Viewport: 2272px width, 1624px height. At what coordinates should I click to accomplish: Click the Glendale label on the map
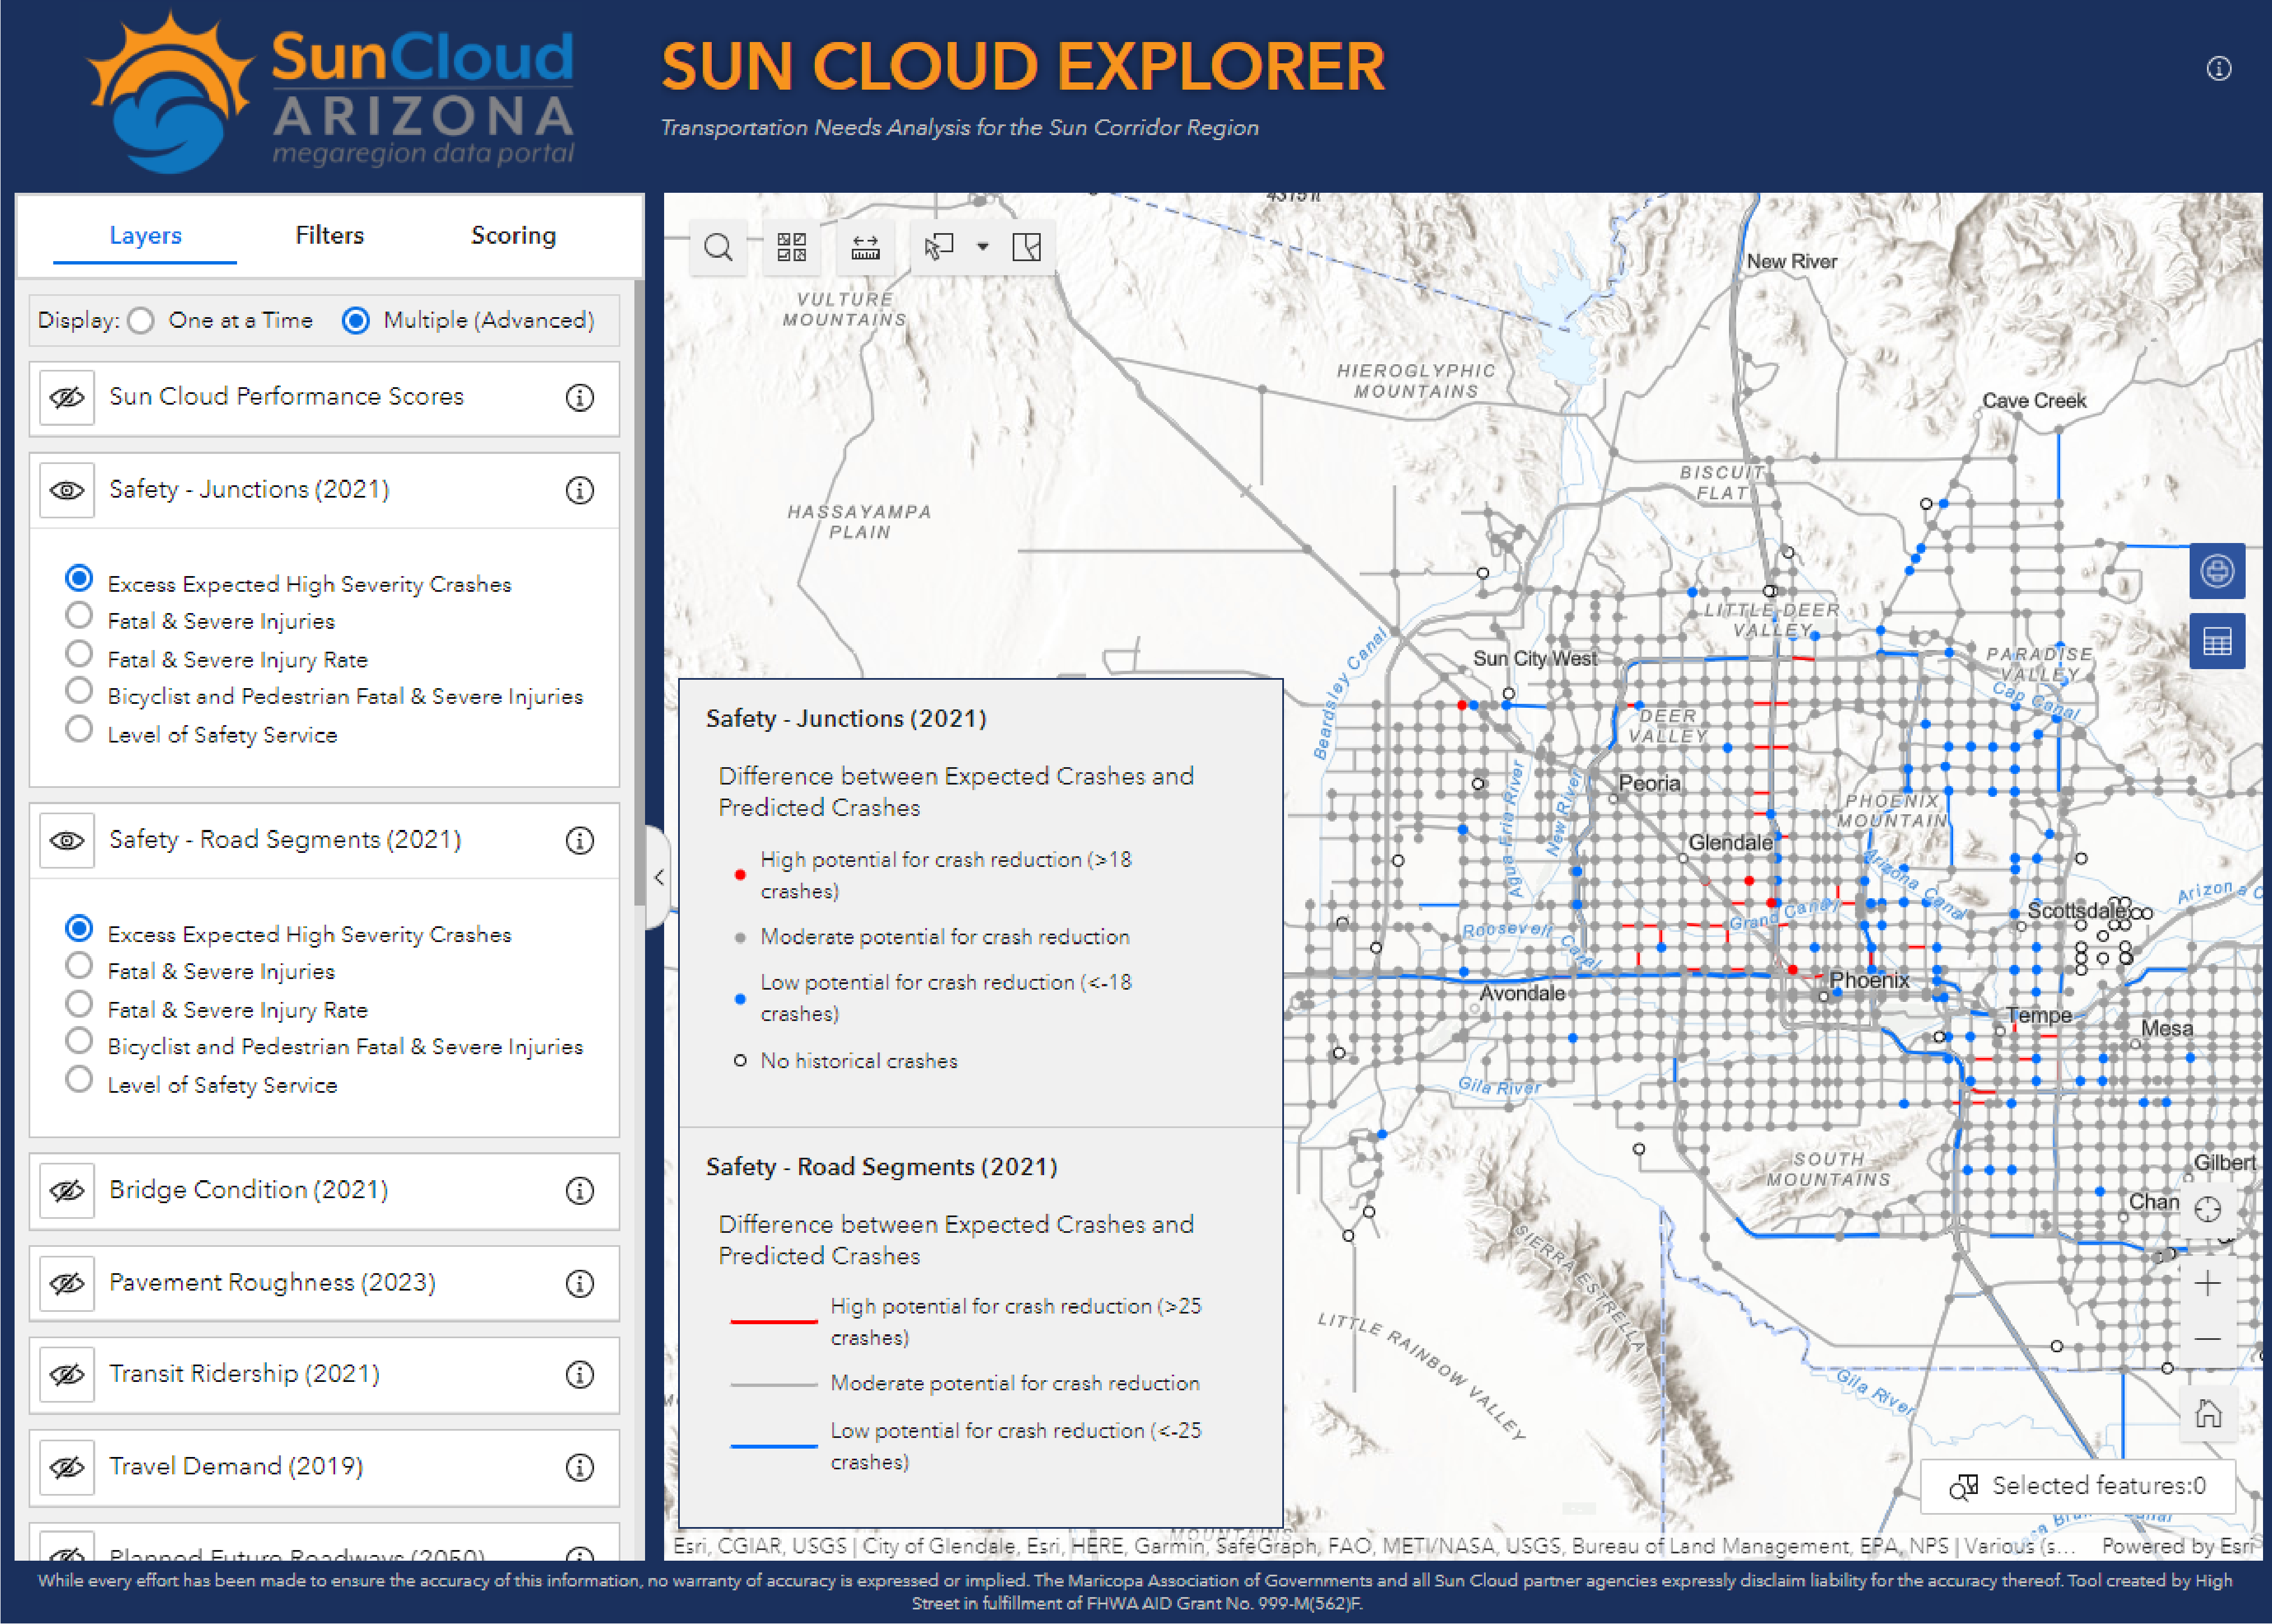pos(1730,843)
